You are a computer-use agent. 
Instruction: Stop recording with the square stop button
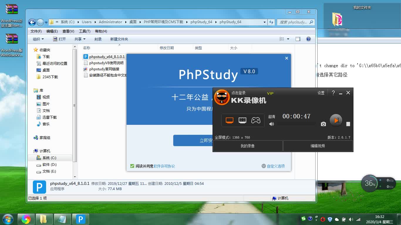click(x=348, y=124)
